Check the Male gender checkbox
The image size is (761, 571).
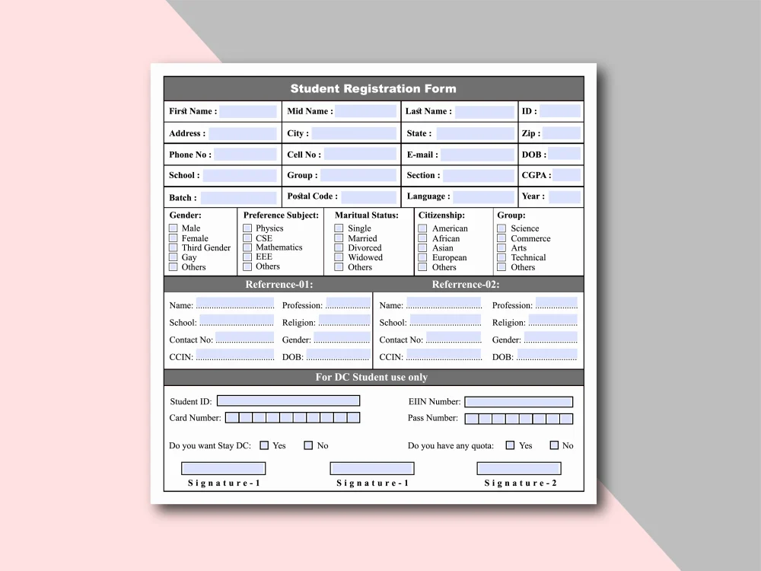(174, 228)
